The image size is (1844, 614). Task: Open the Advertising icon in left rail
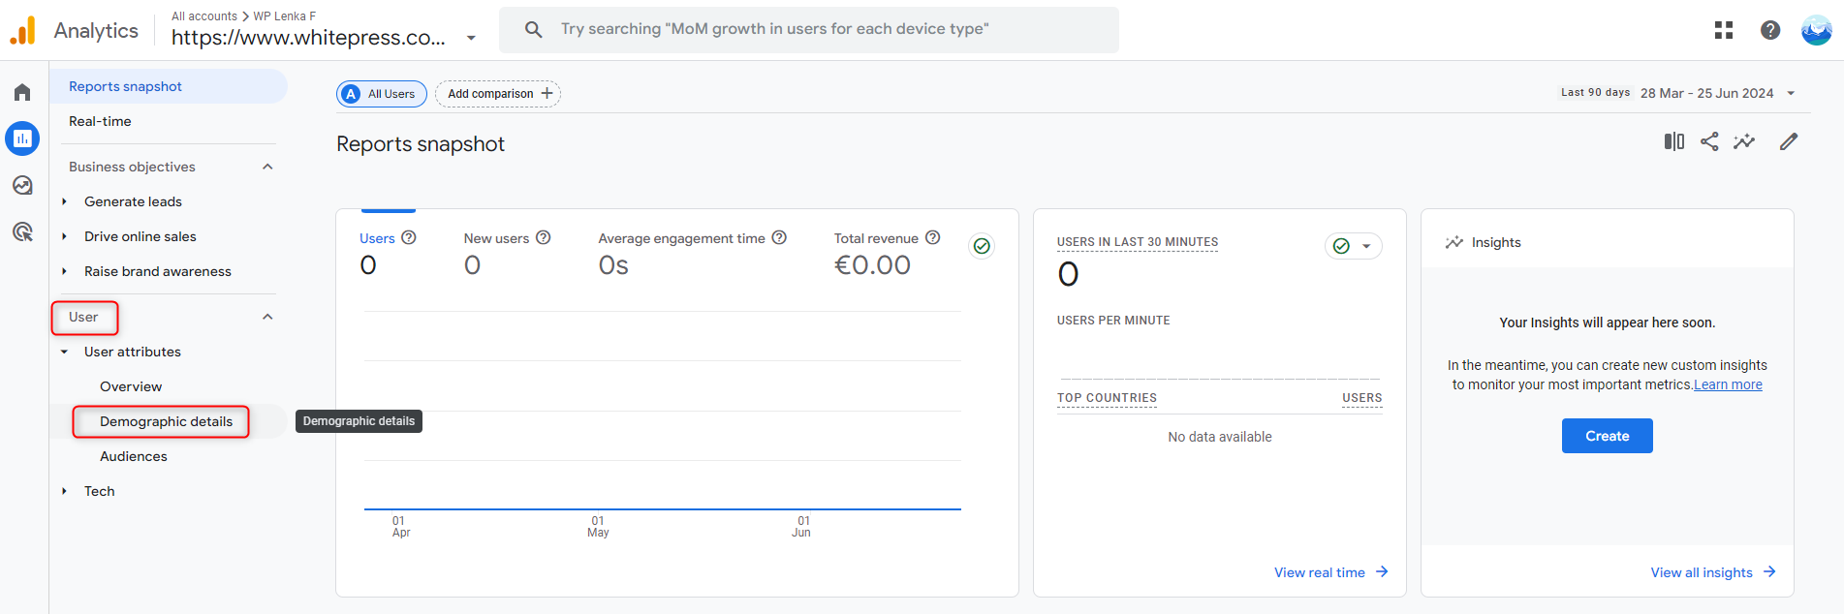[22, 231]
